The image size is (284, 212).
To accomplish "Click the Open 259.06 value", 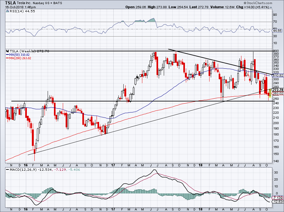I will click(x=136, y=7).
